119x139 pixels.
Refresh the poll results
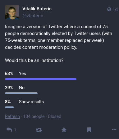coord(12,116)
